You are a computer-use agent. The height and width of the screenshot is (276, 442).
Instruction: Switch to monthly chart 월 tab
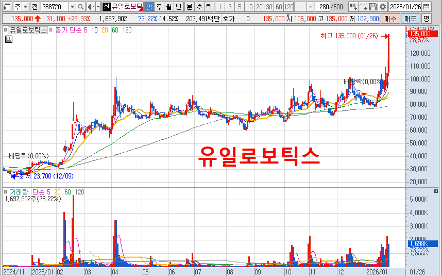click(169, 7)
